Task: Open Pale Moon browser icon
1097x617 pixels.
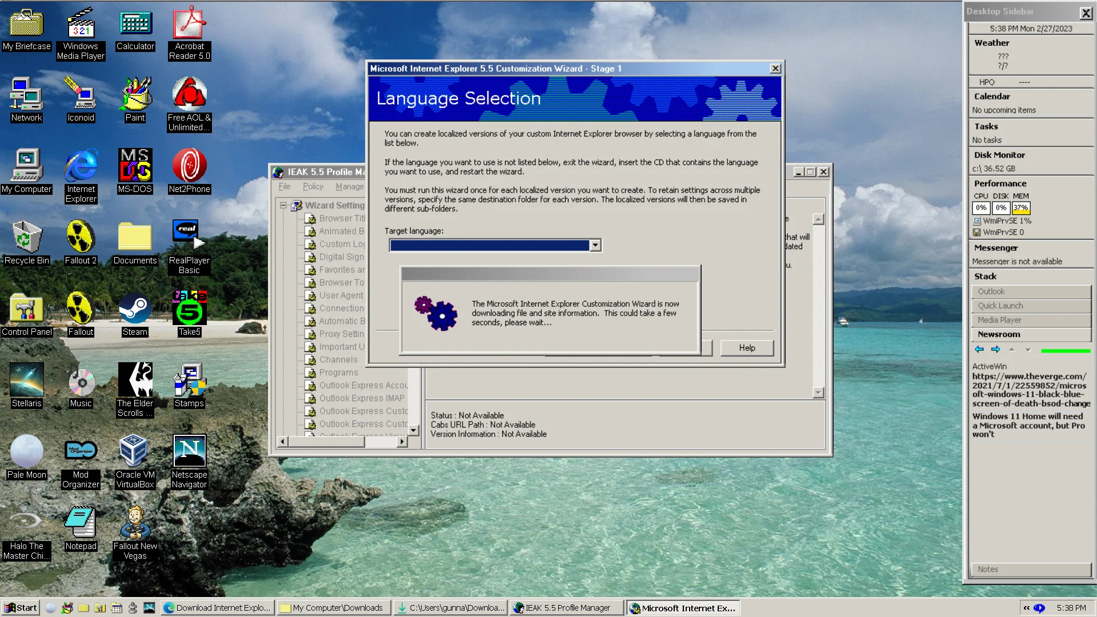Action: pyautogui.click(x=26, y=453)
